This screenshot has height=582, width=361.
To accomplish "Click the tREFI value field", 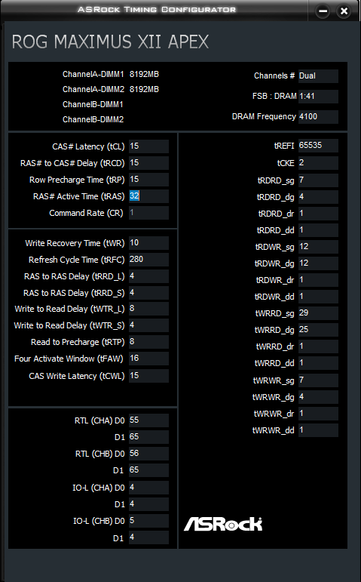I will pos(318,146).
